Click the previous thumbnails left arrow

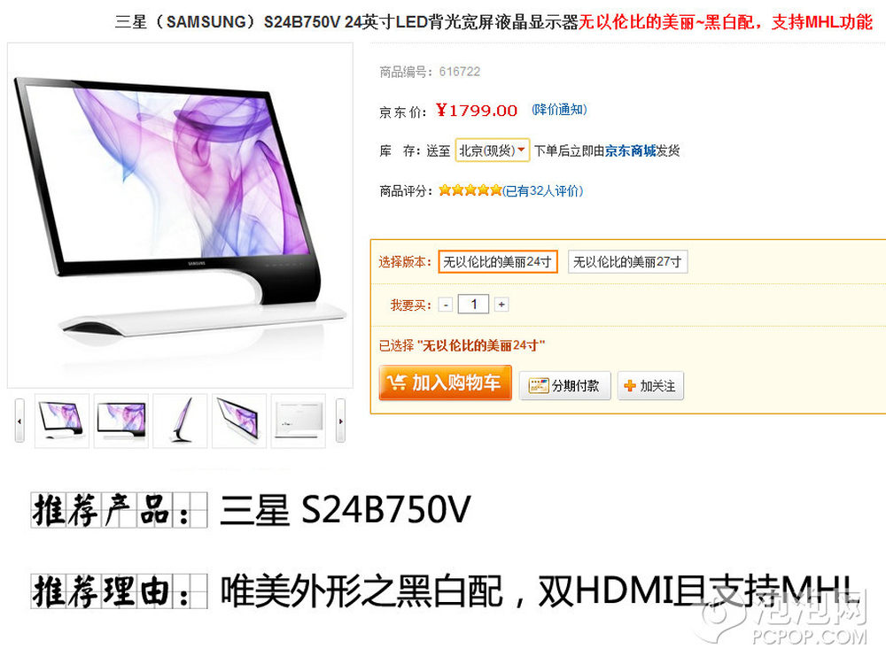(x=19, y=421)
